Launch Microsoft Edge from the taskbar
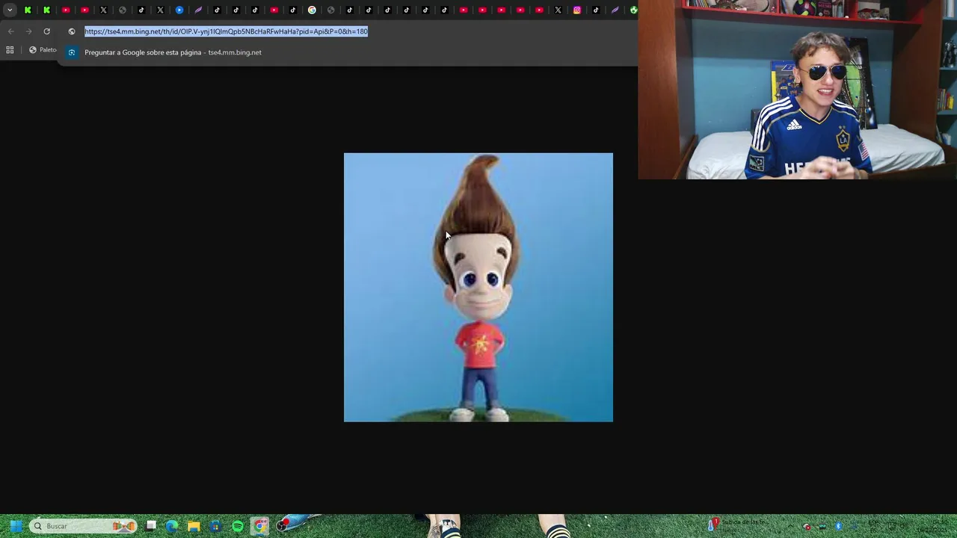This screenshot has height=538, width=957. click(172, 526)
